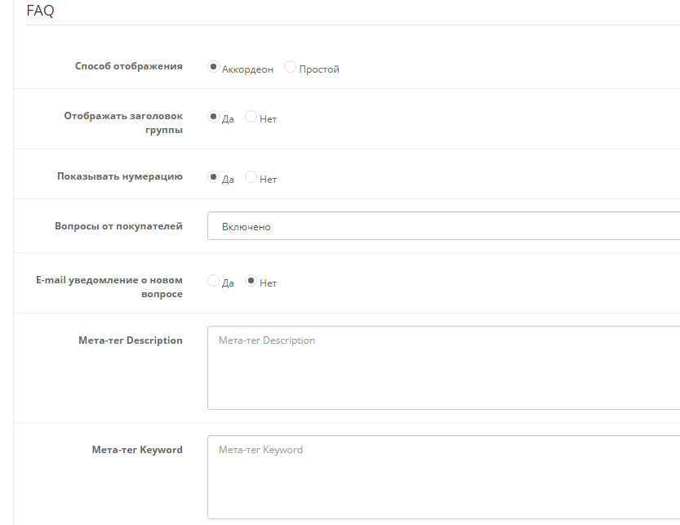Choose the Простой display mode option
The image size is (680, 525).
[290, 68]
